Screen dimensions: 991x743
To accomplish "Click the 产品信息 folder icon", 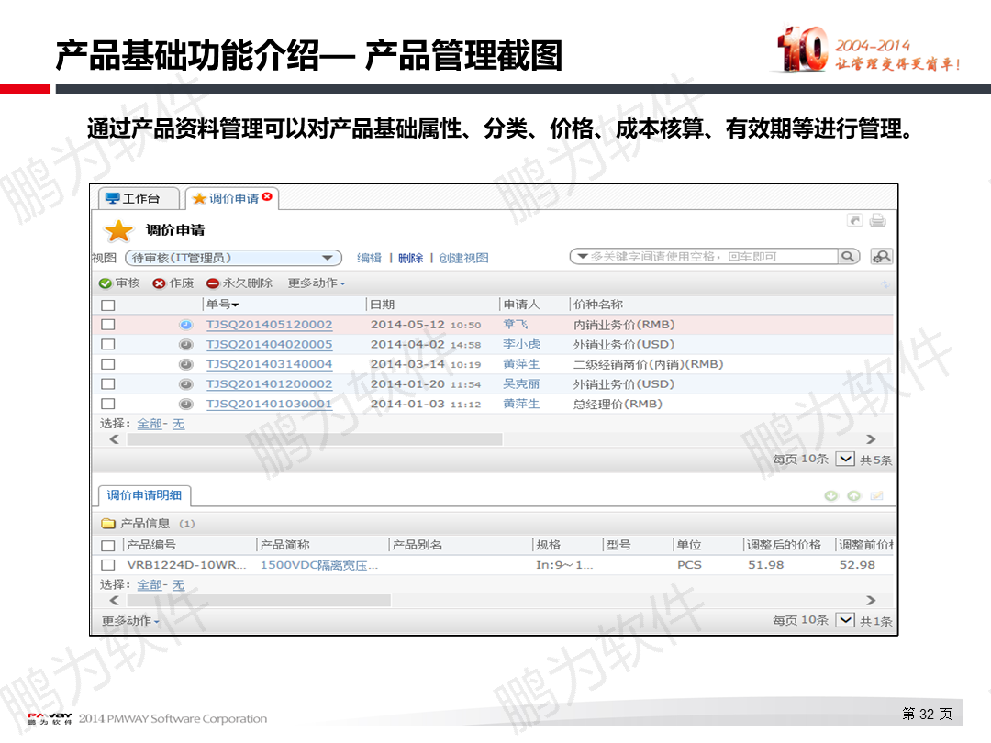I will 108,523.
